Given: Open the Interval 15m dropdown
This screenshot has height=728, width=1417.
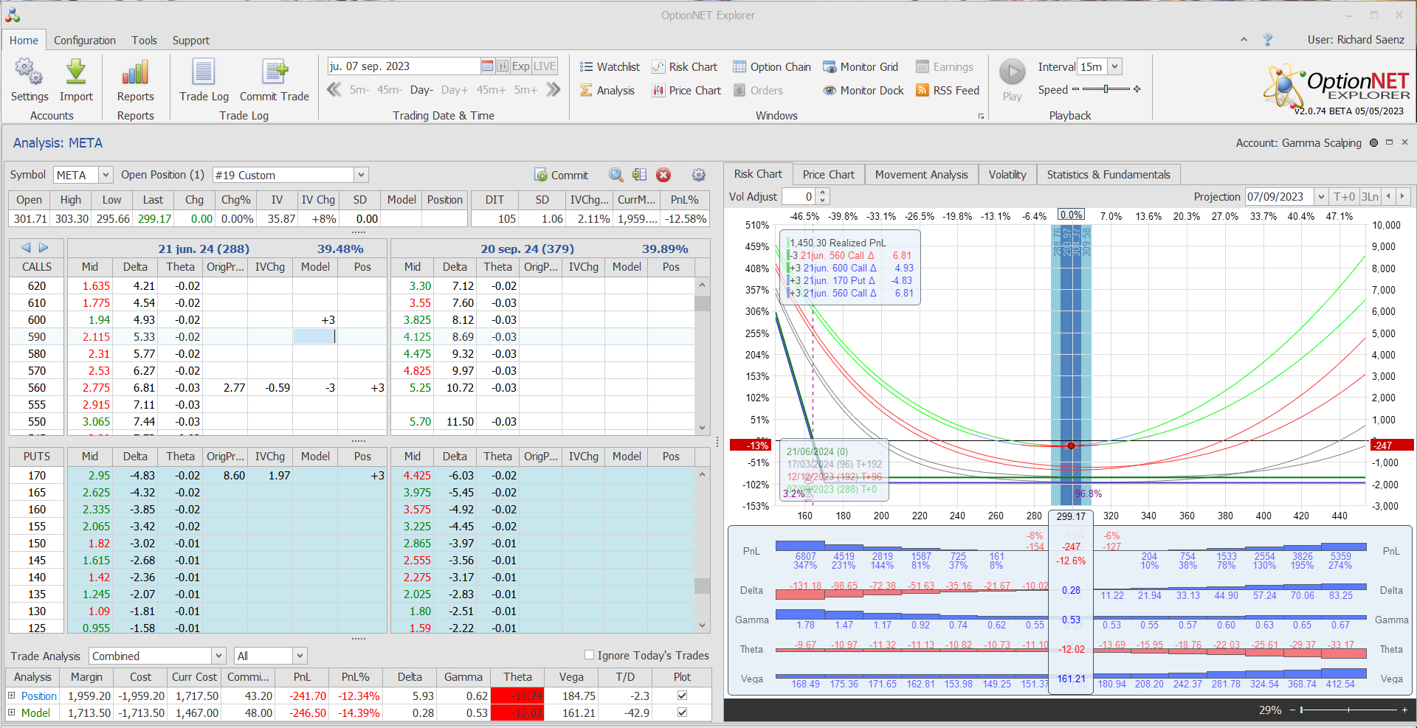Looking at the screenshot, I should [1114, 66].
